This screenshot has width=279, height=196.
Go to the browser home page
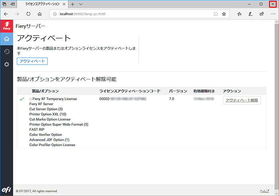point(39,14)
